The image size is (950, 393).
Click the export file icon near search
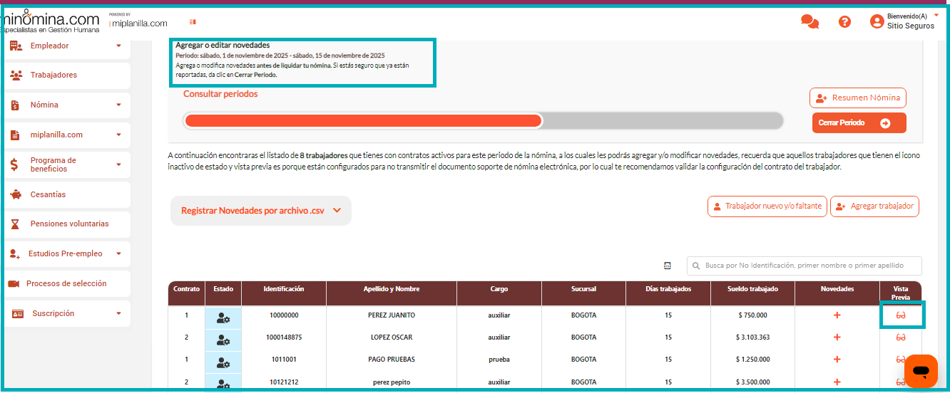click(668, 266)
